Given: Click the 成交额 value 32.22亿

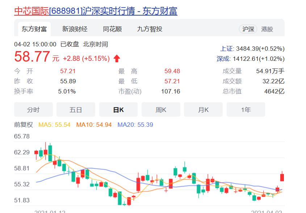Looking at the screenshot, I should click(273, 81).
